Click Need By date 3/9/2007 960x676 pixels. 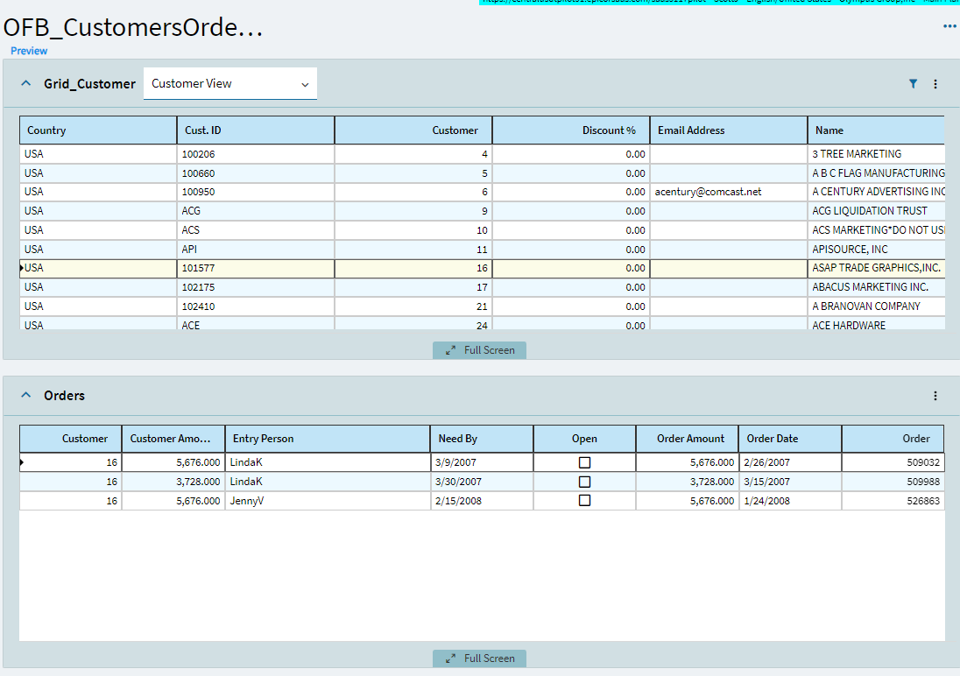pyautogui.click(x=482, y=462)
